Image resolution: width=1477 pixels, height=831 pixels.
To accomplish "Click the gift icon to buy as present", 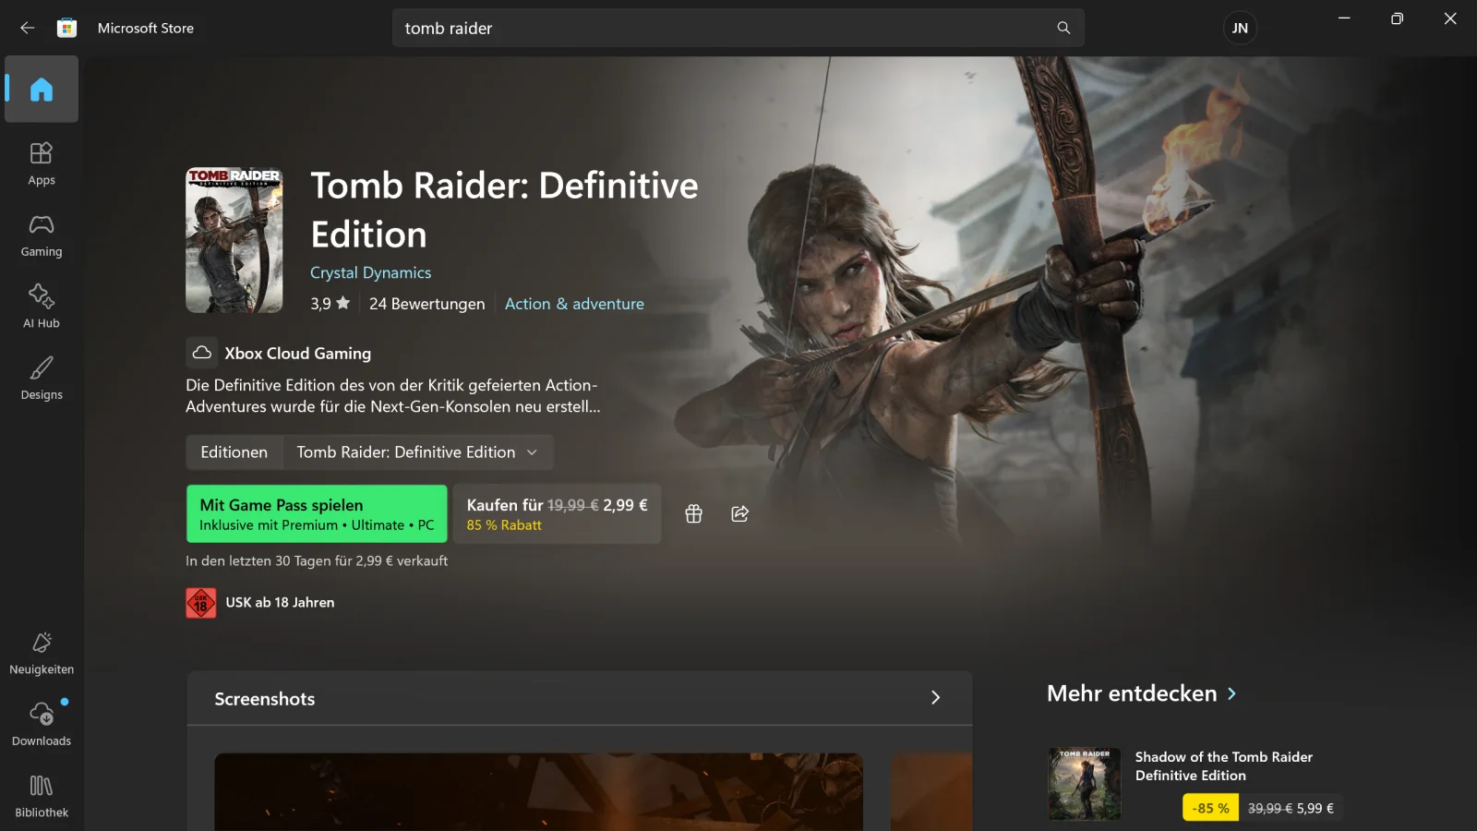I will (x=694, y=514).
